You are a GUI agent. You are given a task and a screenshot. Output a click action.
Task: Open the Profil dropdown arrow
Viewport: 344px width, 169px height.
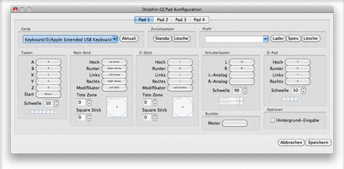265,39
